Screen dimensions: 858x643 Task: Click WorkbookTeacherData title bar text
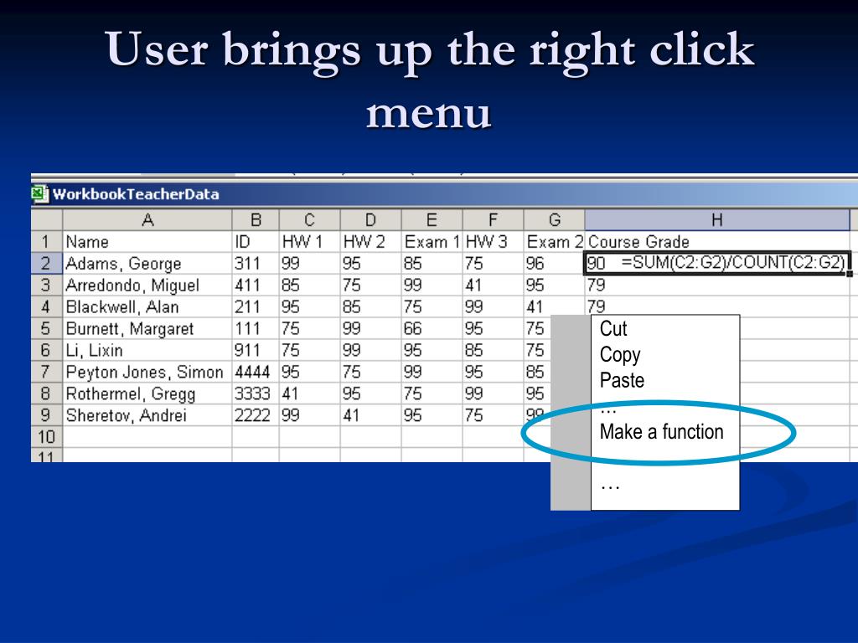[136, 194]
